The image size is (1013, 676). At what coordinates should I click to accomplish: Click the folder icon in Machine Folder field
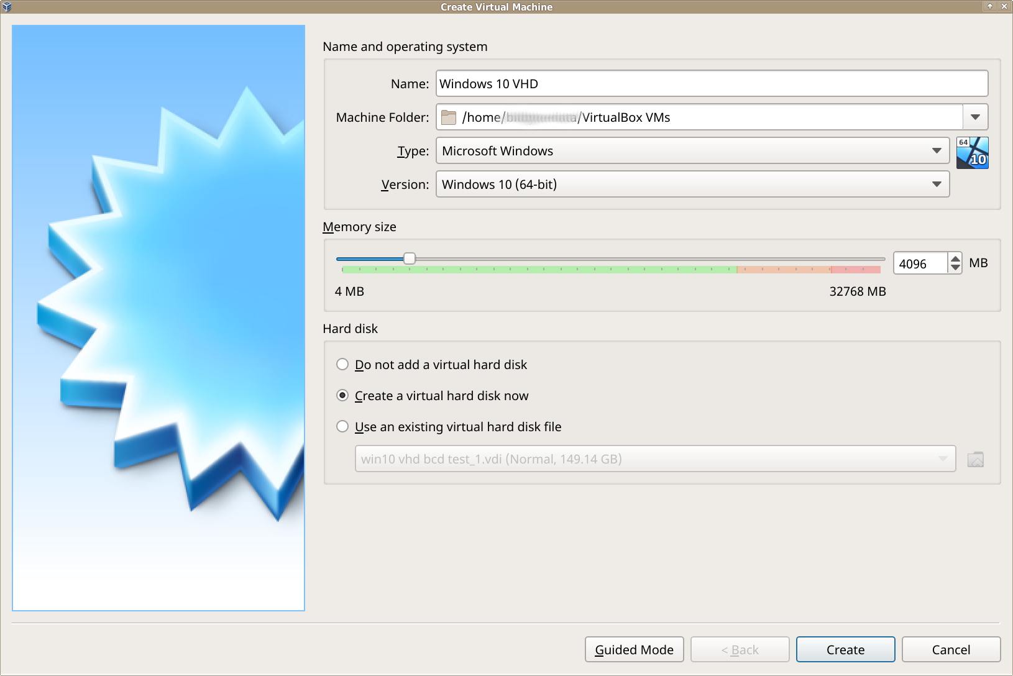click(x=449, y=117)
